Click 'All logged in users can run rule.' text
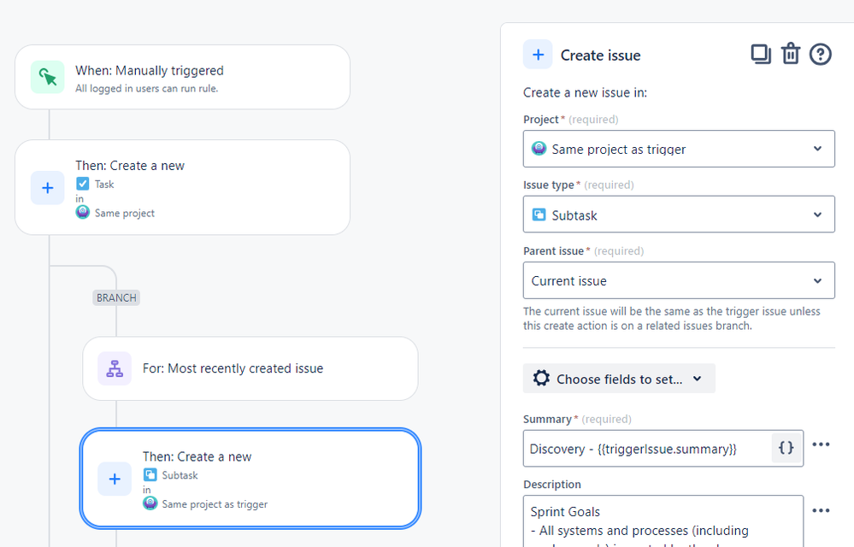The height and width of the screenshot is (547, 854). click(x=146, y=89)
